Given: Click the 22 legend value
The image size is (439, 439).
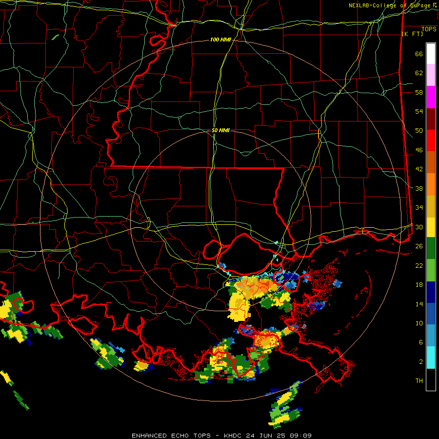Looking at the screenshot, I should click(x=419, y=265).
